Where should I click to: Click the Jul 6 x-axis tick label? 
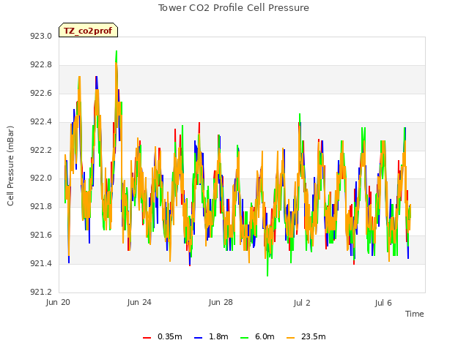(x=383, y=303)
